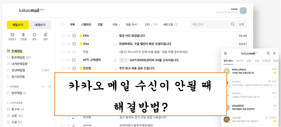Star the Alex mail

coord(68,44)
